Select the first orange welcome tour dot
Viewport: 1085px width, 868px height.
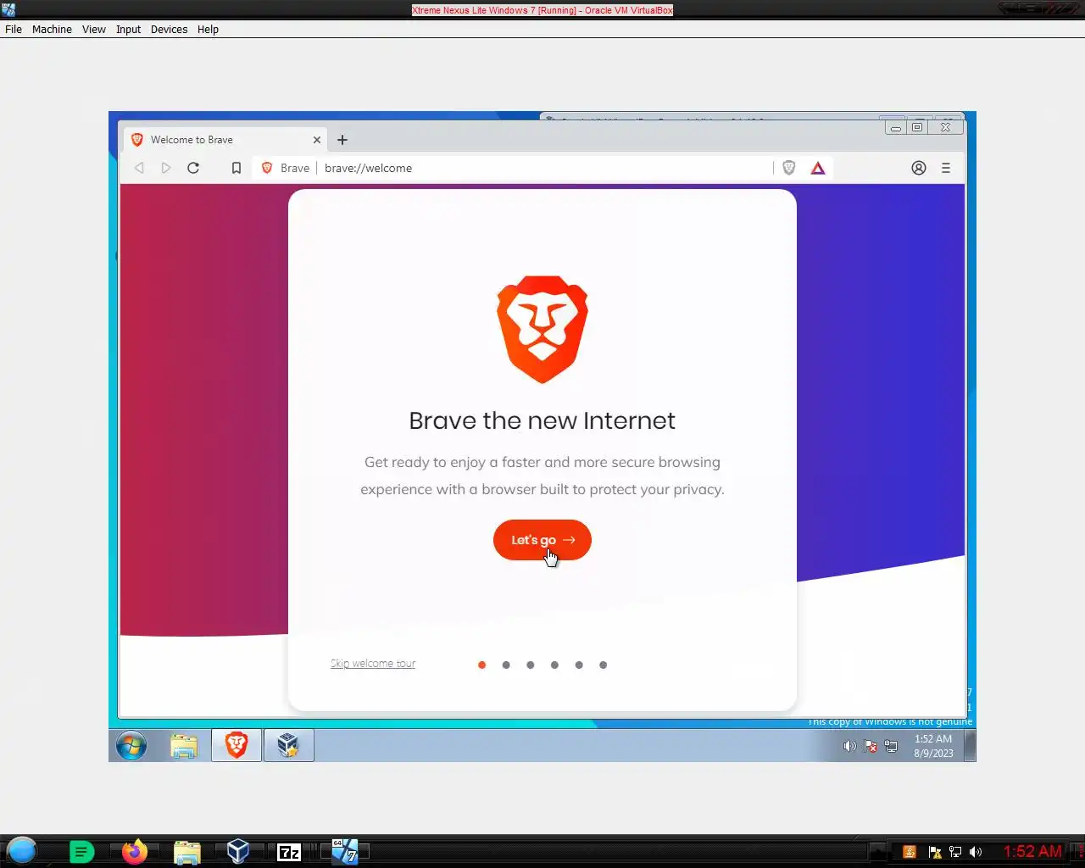[481, 665]
